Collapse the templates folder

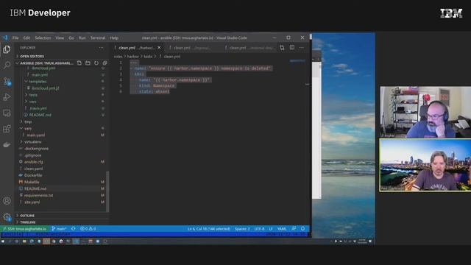(38, 82)
